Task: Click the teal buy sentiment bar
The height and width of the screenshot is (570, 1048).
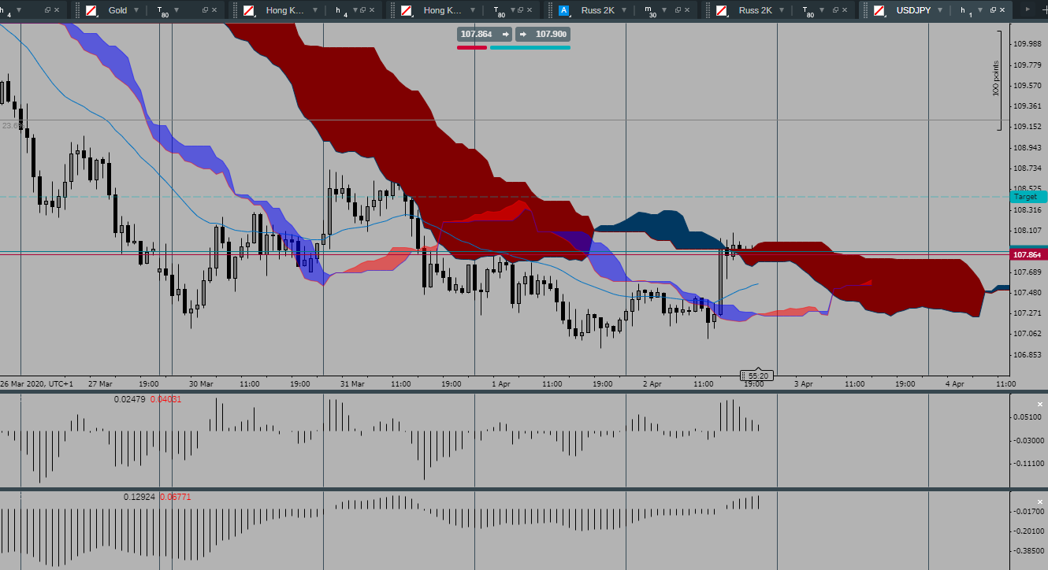Action: pos(530,47)
